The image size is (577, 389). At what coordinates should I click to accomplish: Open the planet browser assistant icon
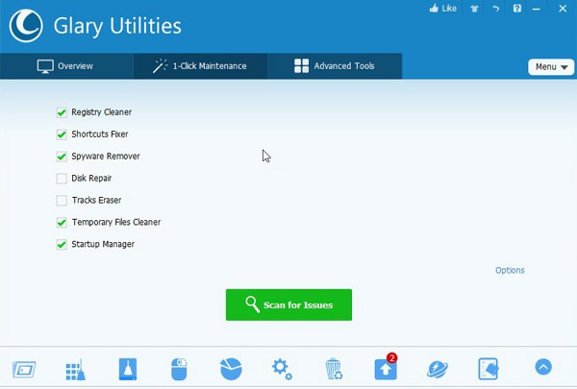point(438,369)
